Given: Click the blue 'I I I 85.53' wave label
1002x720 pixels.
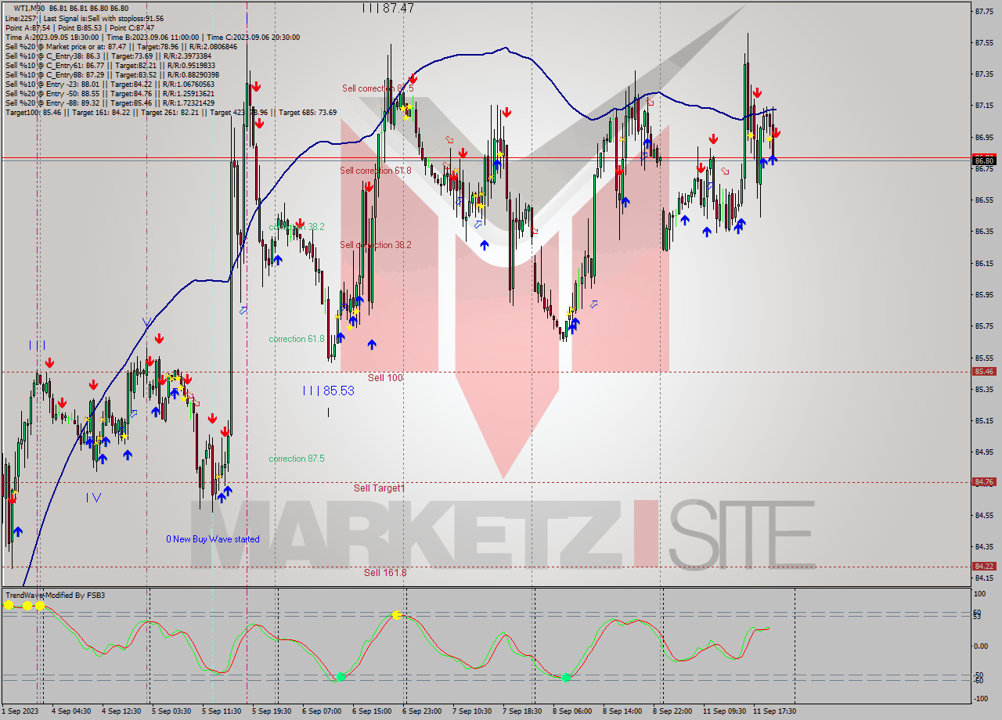Looking at the screenshot, I should coord(329,391).
